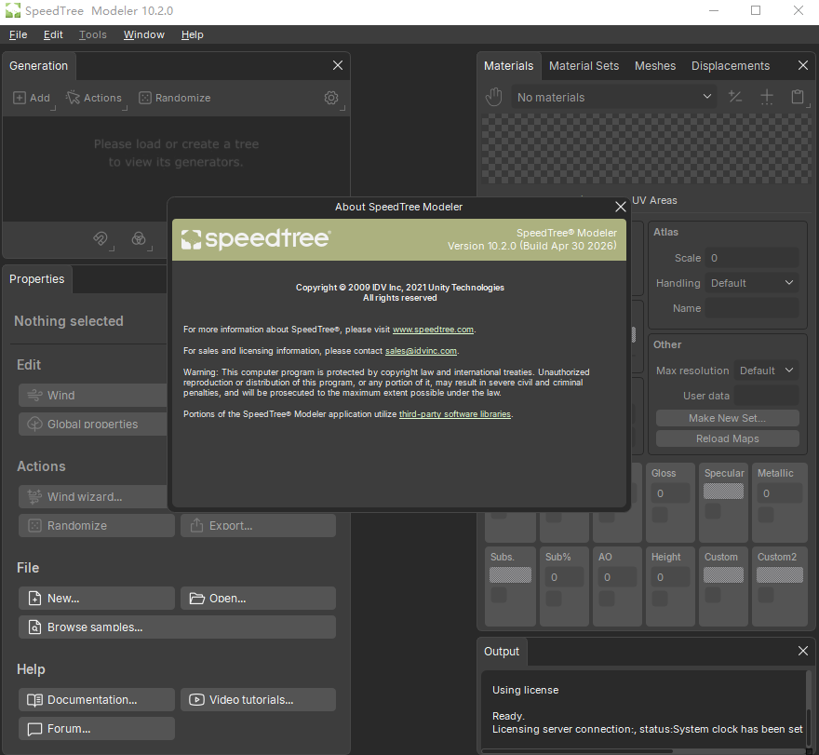The height and width of the screenshot is (755, 819).
Task: Click the User data input field
Action: click(766, 396)
